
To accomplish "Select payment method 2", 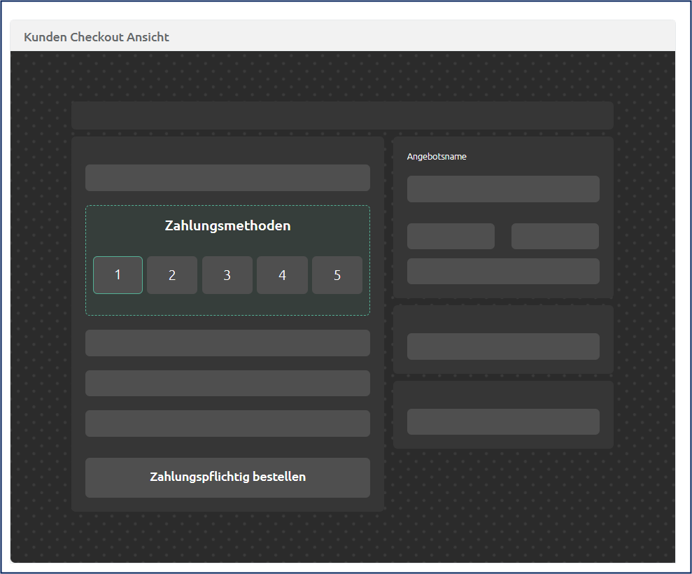I will pyautogui.click(x=172, y=275).
